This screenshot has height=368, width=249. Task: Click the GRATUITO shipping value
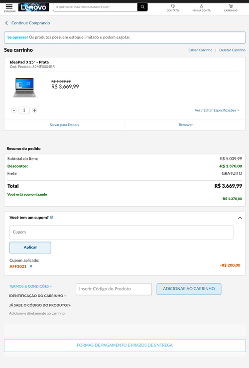pyautogui.click(x=232, y=173)
